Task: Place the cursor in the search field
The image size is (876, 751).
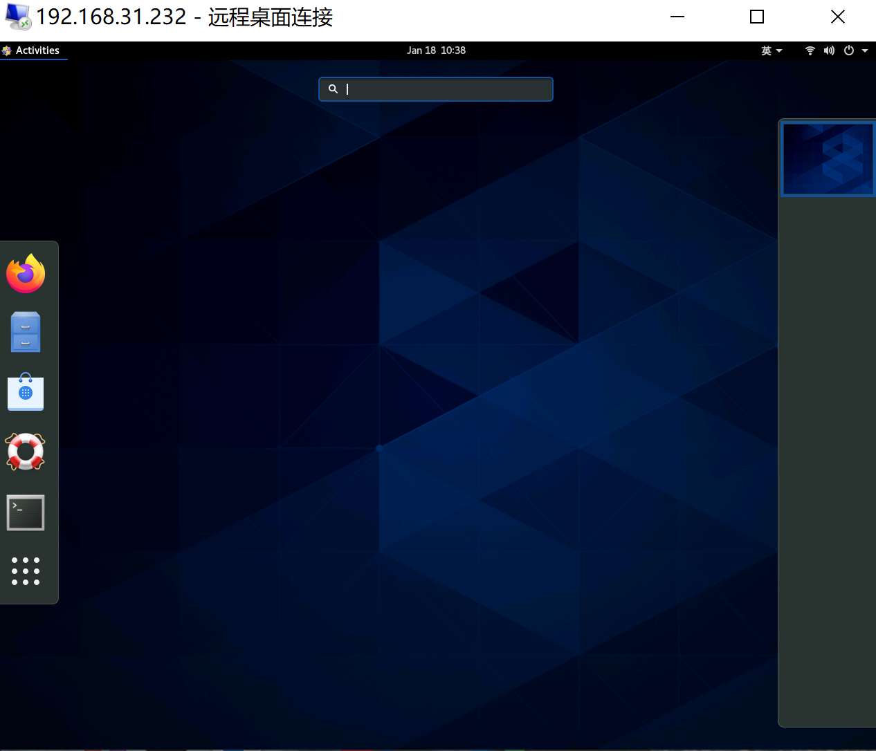Action: click(x=436, y=89)
